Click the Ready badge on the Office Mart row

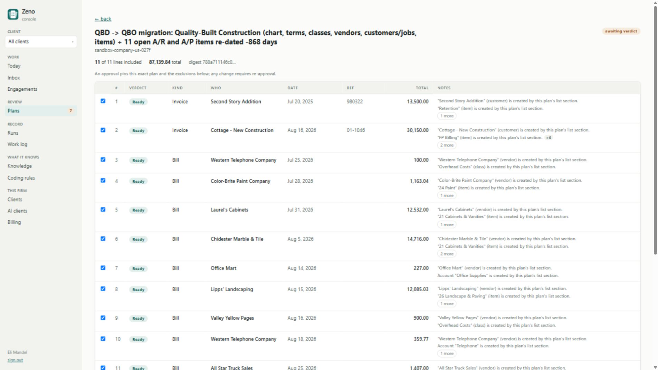click(x=138, y=269)
